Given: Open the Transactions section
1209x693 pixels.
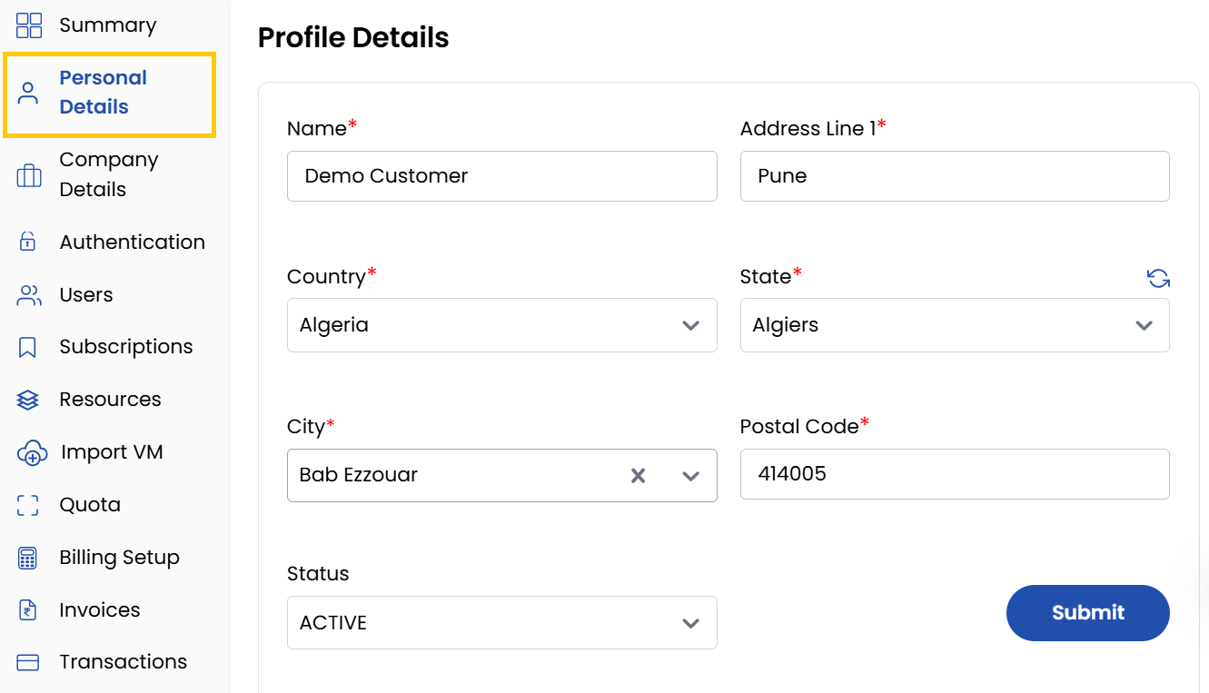Looking at the screenshot, I should pyautogui.click(x=123, y=661).
